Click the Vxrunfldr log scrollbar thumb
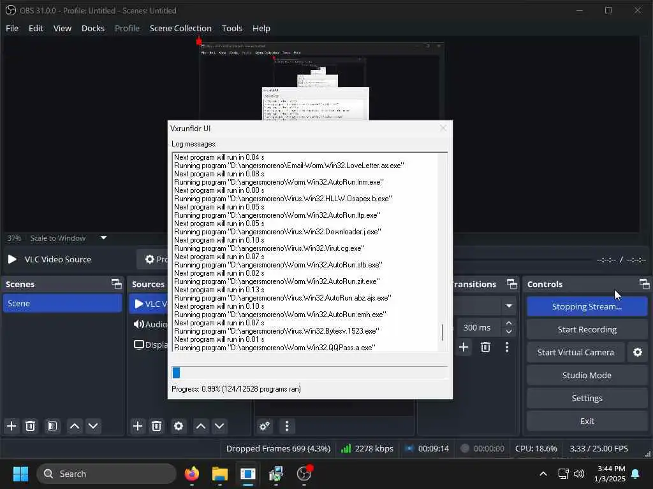The image size is (653, 489). 443,332
